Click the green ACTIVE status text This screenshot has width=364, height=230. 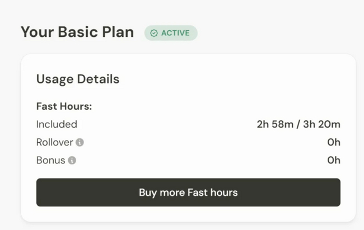coord(175,33)
